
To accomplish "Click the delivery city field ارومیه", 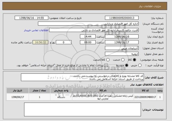I will coord(122,54).
